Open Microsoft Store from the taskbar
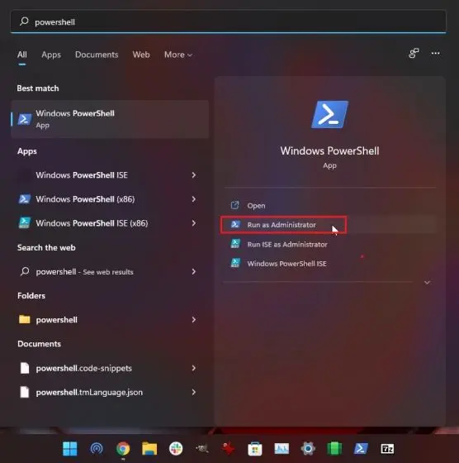 [255, 449]
